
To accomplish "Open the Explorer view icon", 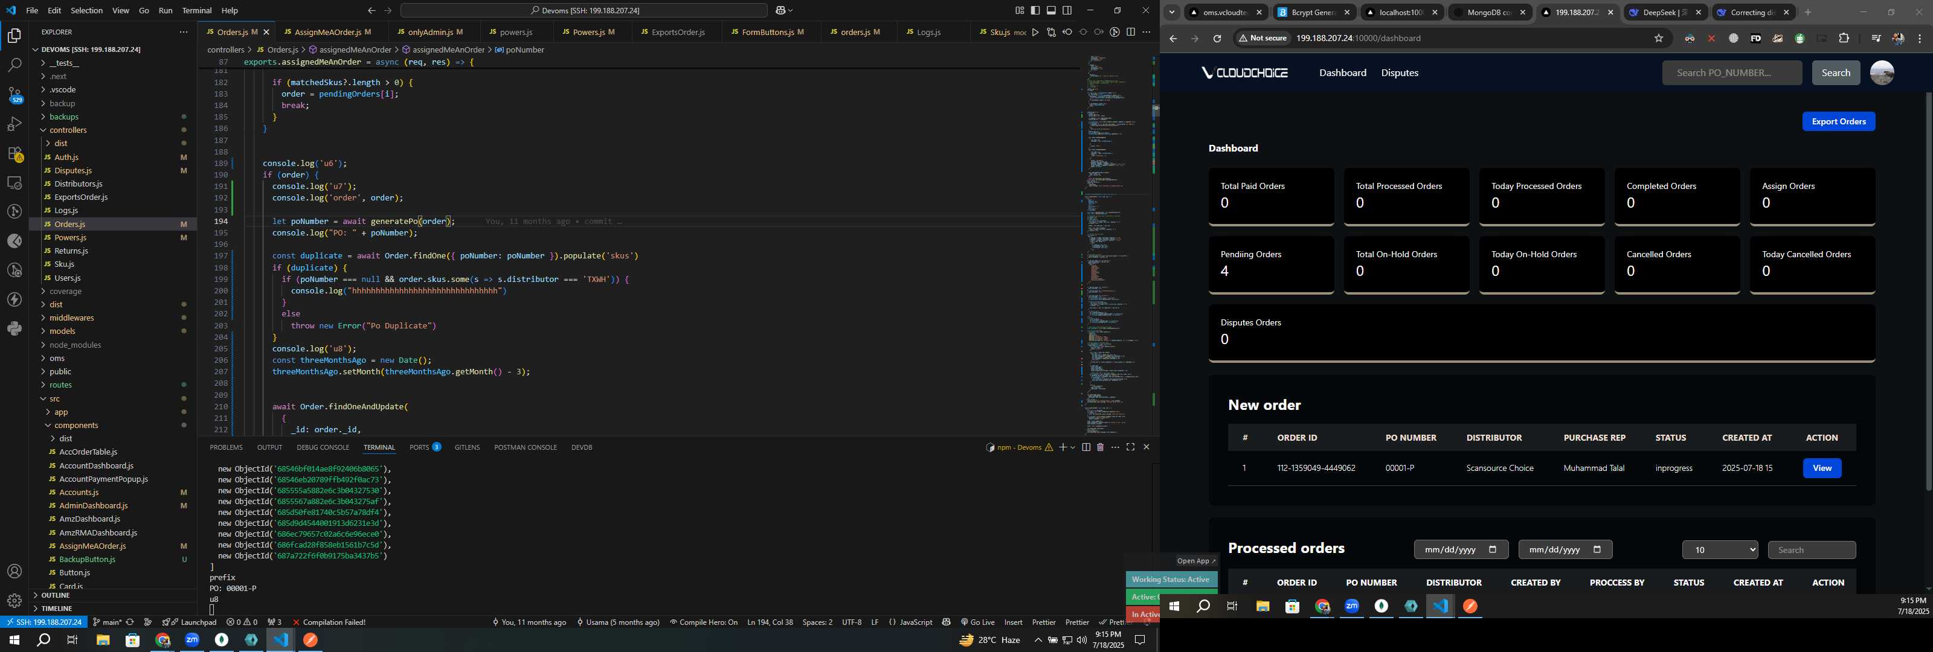I will coord(14,36).
